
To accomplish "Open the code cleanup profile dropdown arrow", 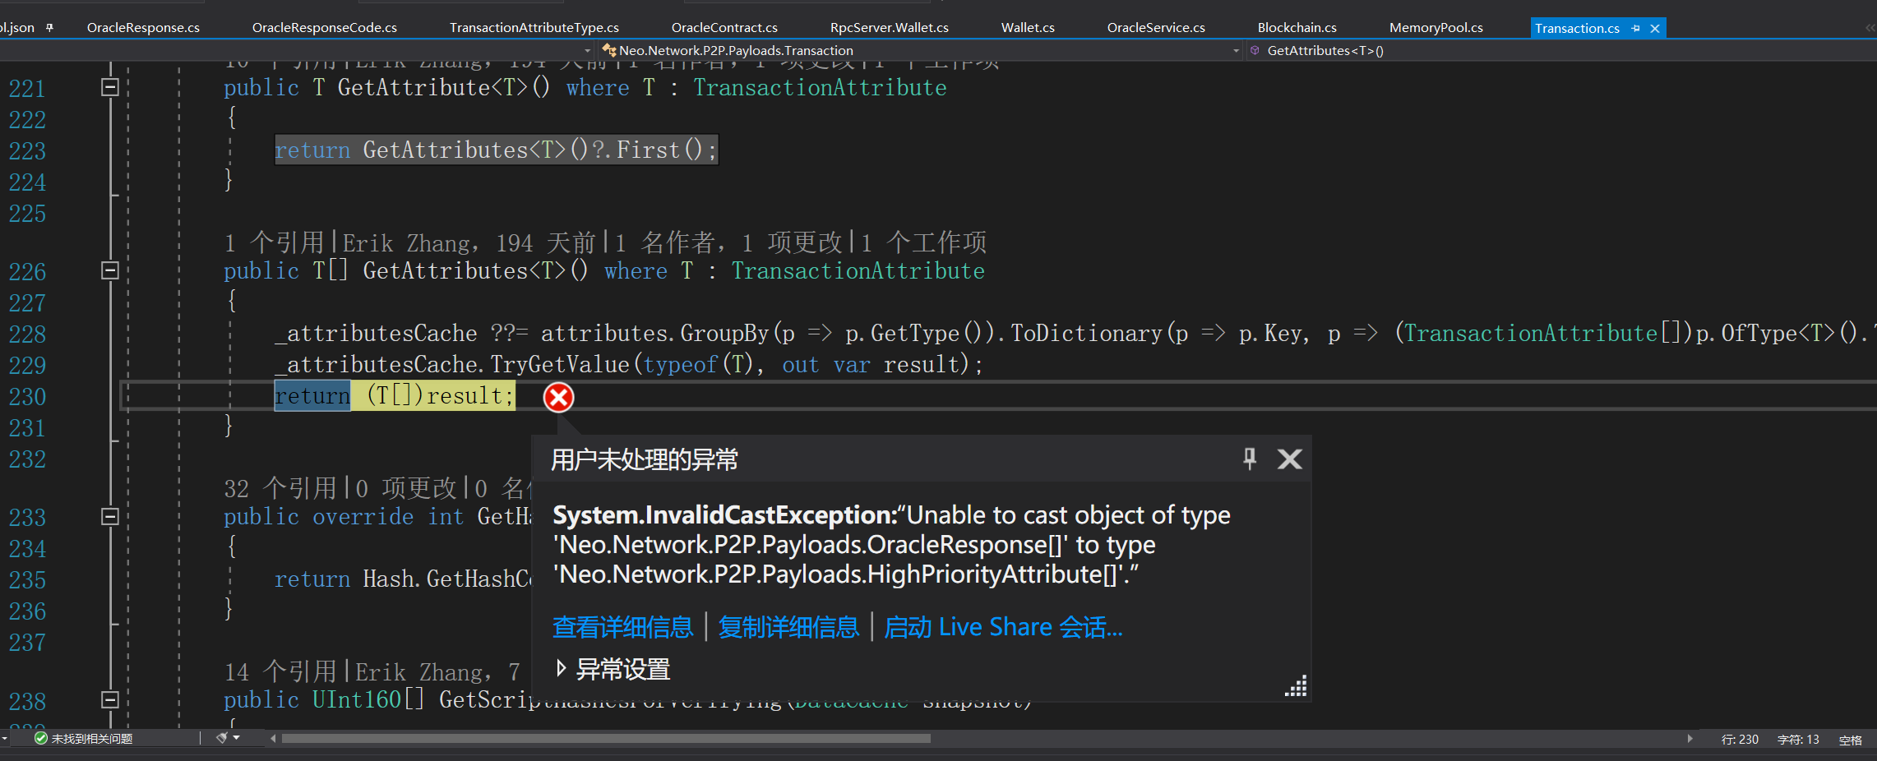I will (237, 738).
